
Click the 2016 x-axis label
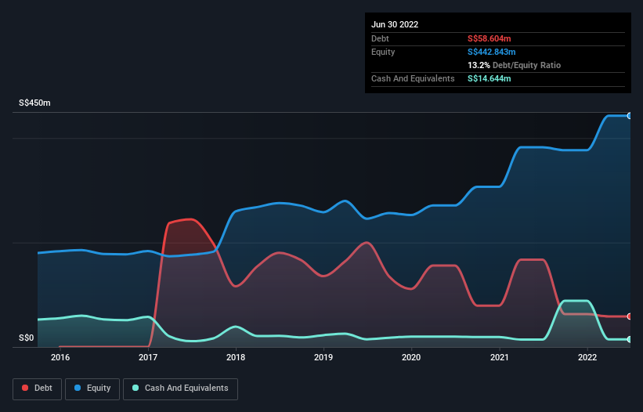click(60, 357)
